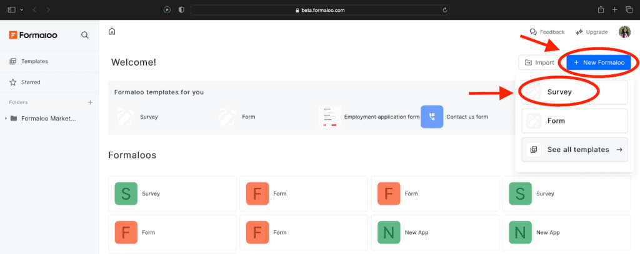
Task: Click the Welcome! heading
Action: pyautogui.click(x=134, y=62)
